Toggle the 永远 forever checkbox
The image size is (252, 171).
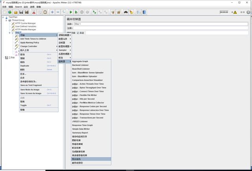tap(78, 33)
